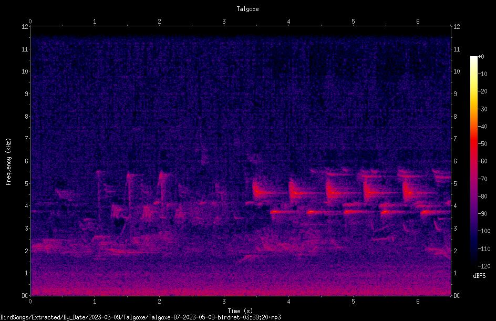Click the -120 label on the color scale

pyautogui.click(x=484, y=266)
